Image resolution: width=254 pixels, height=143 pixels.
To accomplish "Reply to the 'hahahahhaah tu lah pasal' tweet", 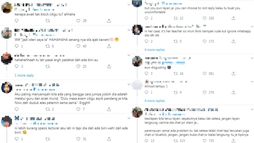I will 16,66.
